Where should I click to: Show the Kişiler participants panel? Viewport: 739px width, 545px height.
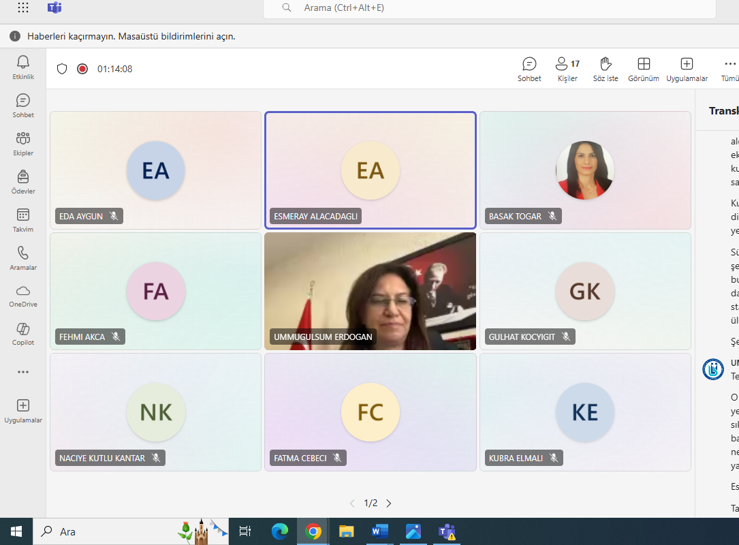click(x=567, y=69)
